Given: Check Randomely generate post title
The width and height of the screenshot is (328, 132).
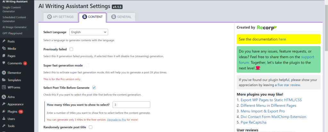Looking at the screenshot, I should (x=91, y=127).
